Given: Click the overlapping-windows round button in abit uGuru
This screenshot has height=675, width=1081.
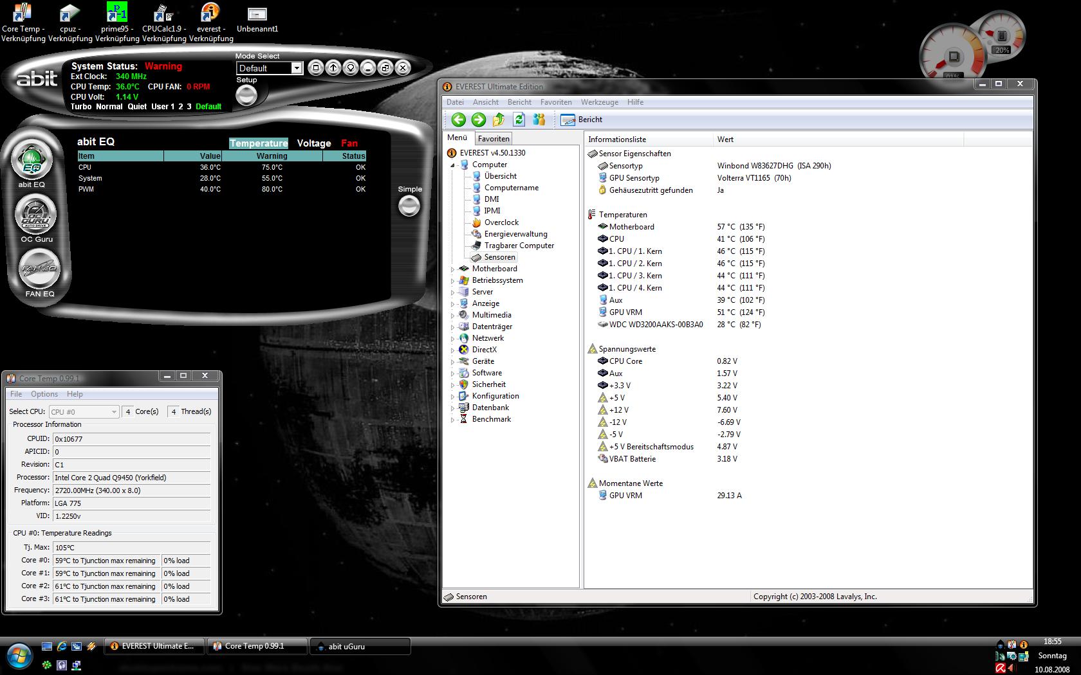Looking at the screenshot, I should [385, 67].
